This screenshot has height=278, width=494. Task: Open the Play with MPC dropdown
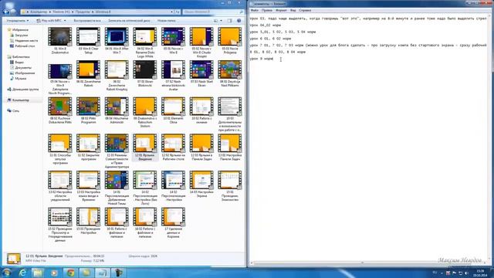point(65,21)
